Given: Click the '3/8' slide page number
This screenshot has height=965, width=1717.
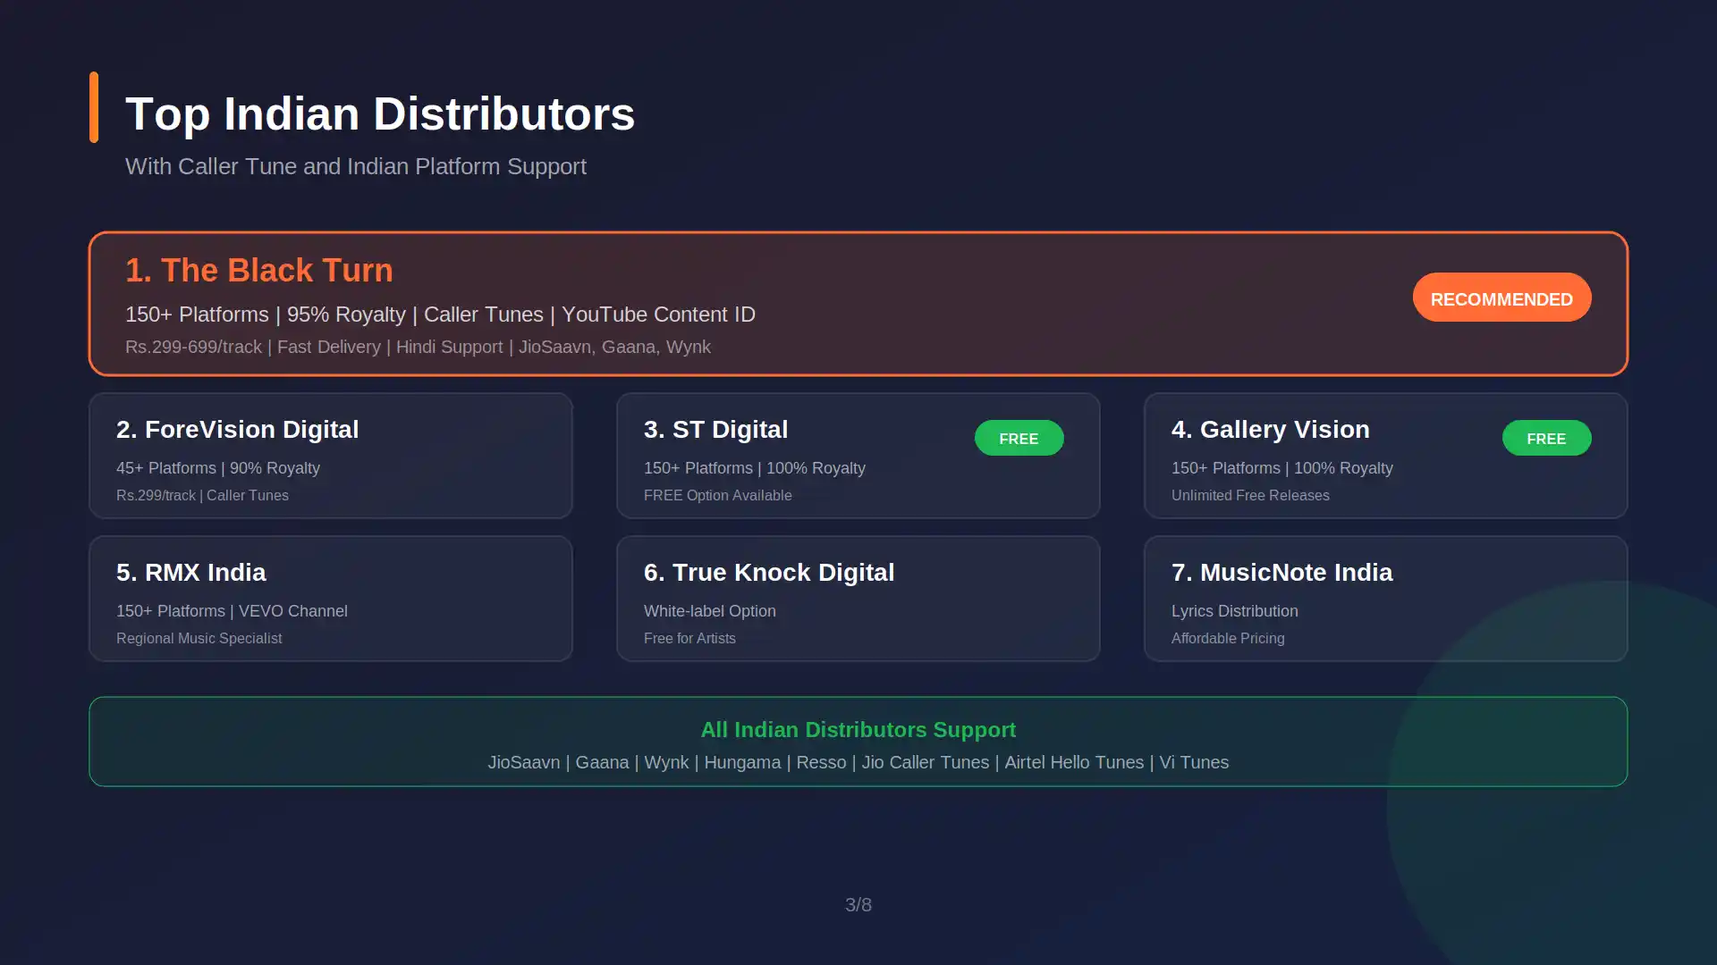Looking at the screenshot, I should [x=858, y=905].
